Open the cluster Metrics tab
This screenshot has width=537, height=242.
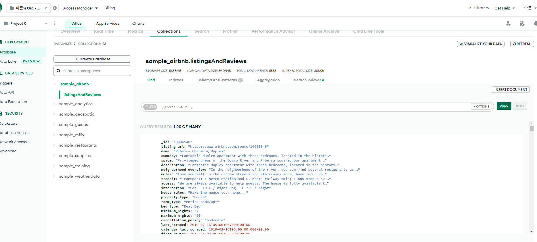tap(135, 32)
